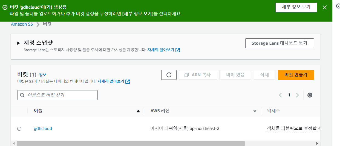Click the 정보 link next to 버킷 (1)
This screenshot has width=340, height=146.
click(42, 75)
